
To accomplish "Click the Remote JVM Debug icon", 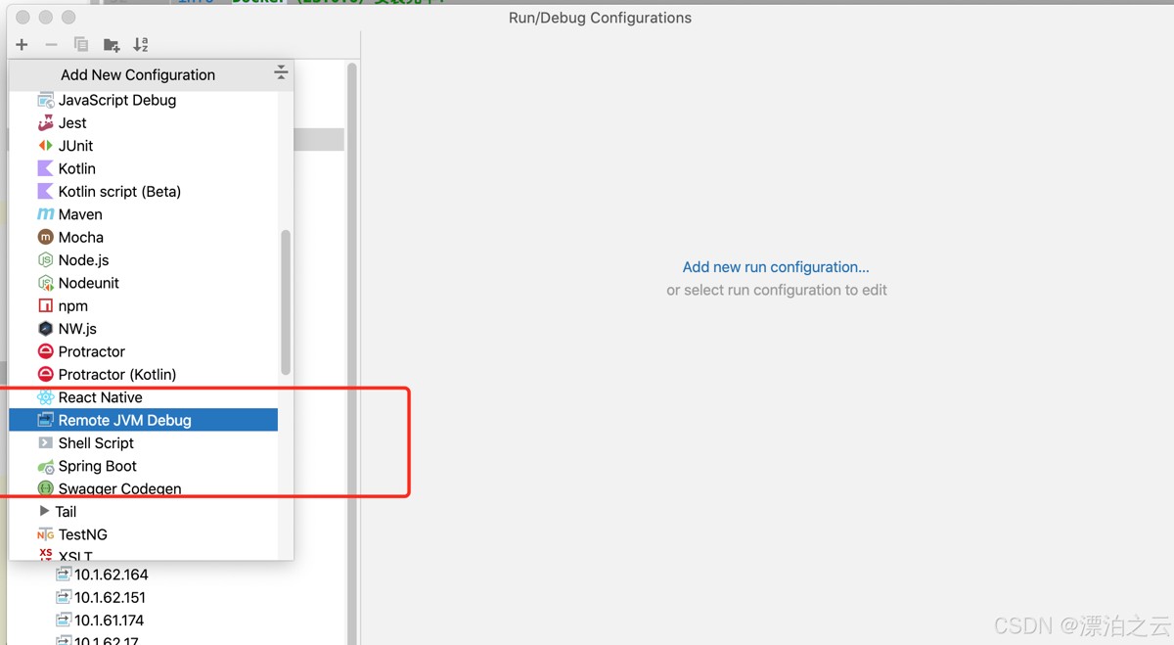I will pyautogui.click(x=45, y=420).
